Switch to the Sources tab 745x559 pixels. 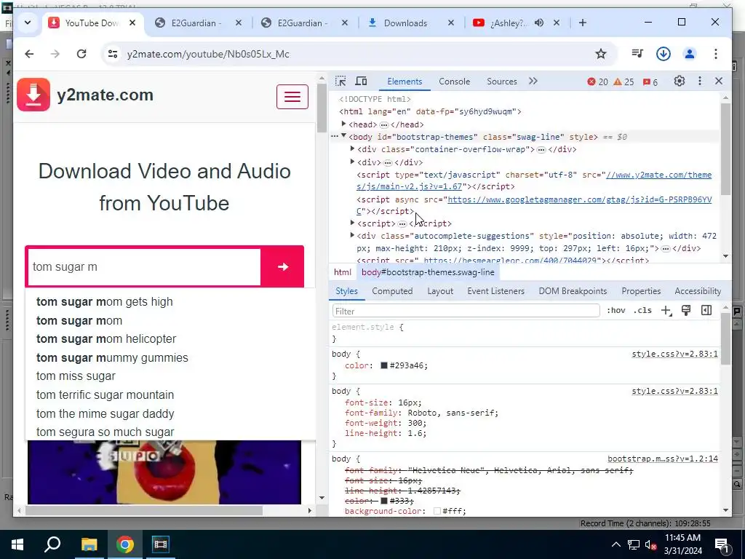click(502, 82)
